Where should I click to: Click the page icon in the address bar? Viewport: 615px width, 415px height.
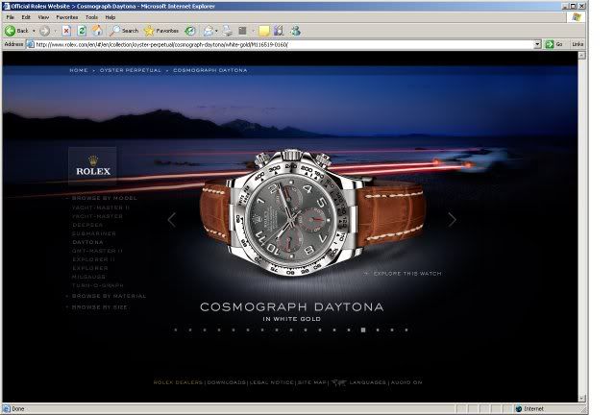[30, 44]
